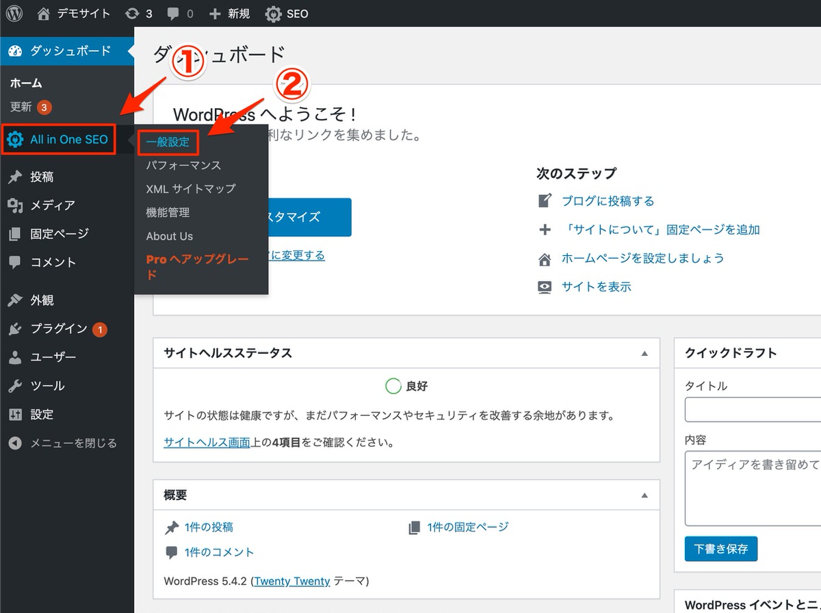Click the クイックドラフト panel header
821x613 pixels.
[748, 353]
